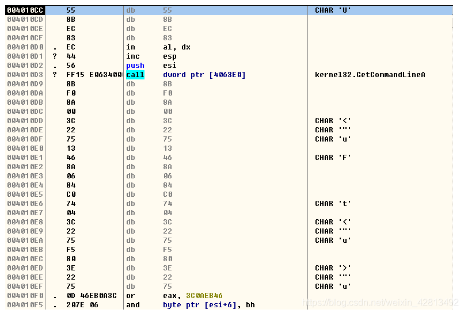This screenshot has width=464, height=313.
Task: Click the CHAR 't' comment
Action: click(333, 204)
